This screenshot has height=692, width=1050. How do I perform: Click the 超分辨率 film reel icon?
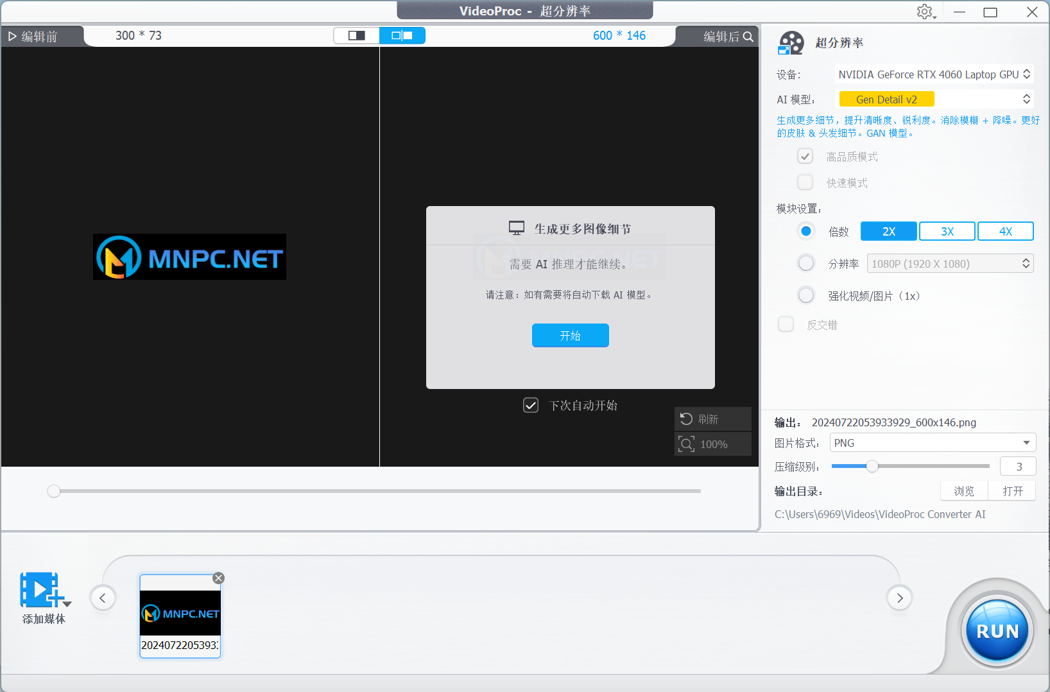pyautogui.click(x=791, y=43)
